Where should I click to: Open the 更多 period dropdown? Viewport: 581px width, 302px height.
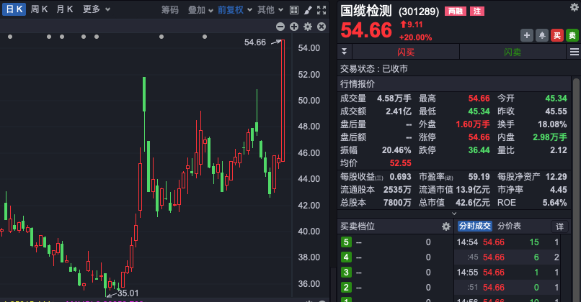tap(96, 9)
